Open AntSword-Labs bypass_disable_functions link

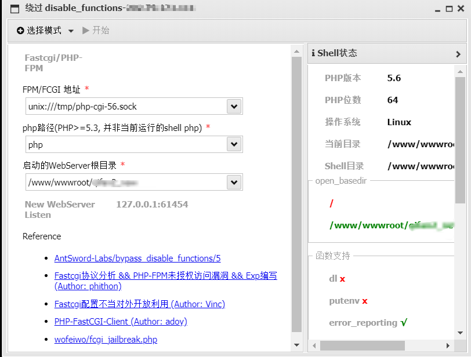137,258
